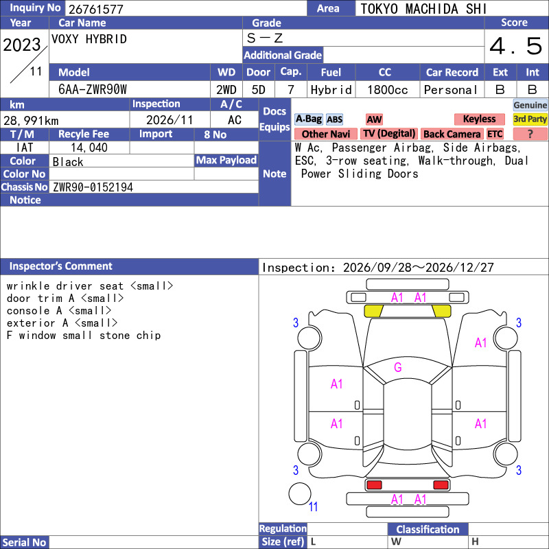The height and width of the screenshot is (549, 549).
Task: Click the red rear left taillight
Action: (x=374, y=485)
